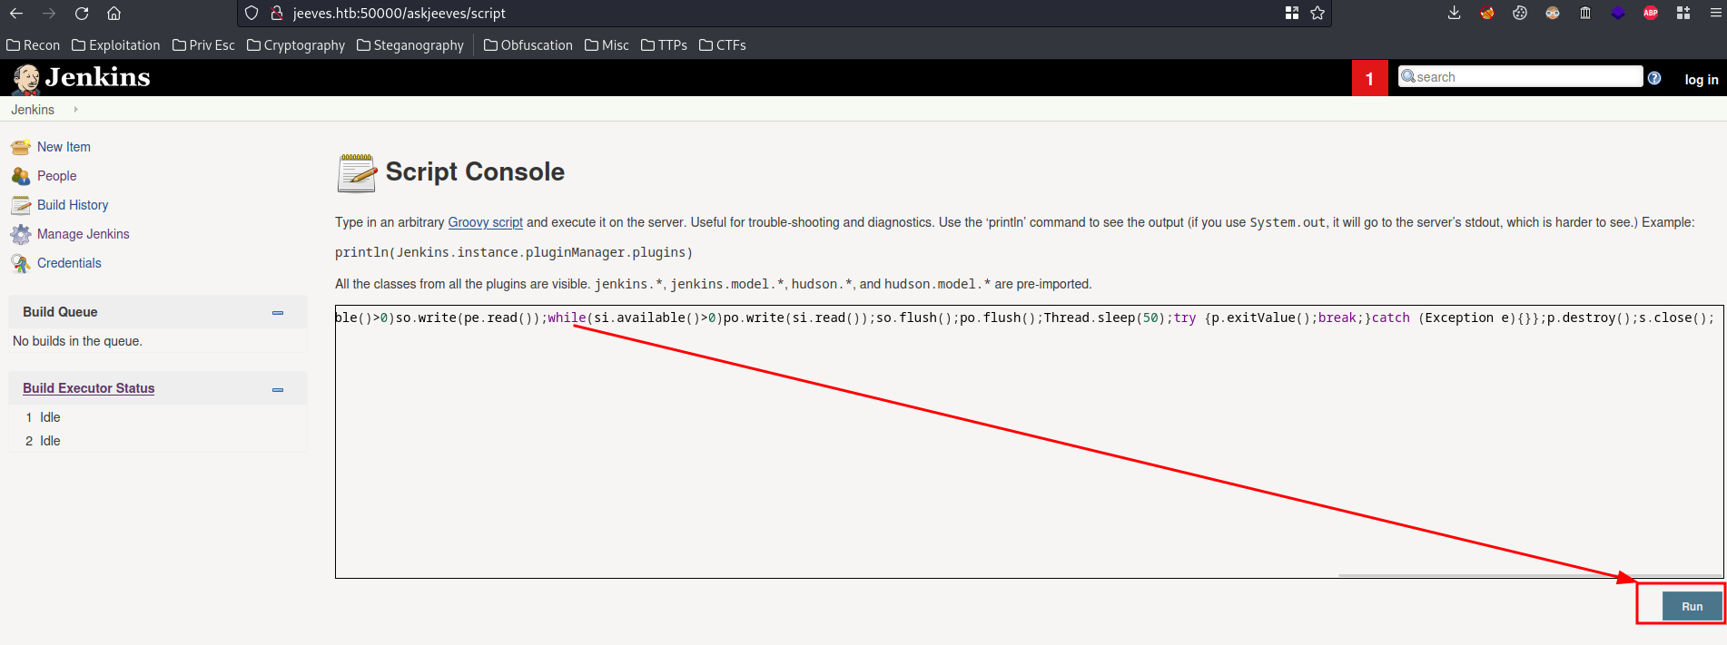Open search help question mark icon
The image size is (1727, 645).
(1654, 78)
